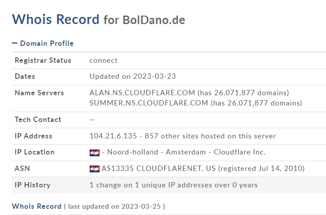Click the Whois Record section label at bottom

36,206
